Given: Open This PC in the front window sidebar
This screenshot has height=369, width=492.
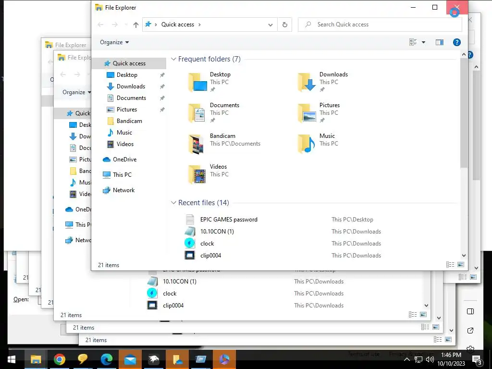Looking at the screenshot, I should [122, 175].
